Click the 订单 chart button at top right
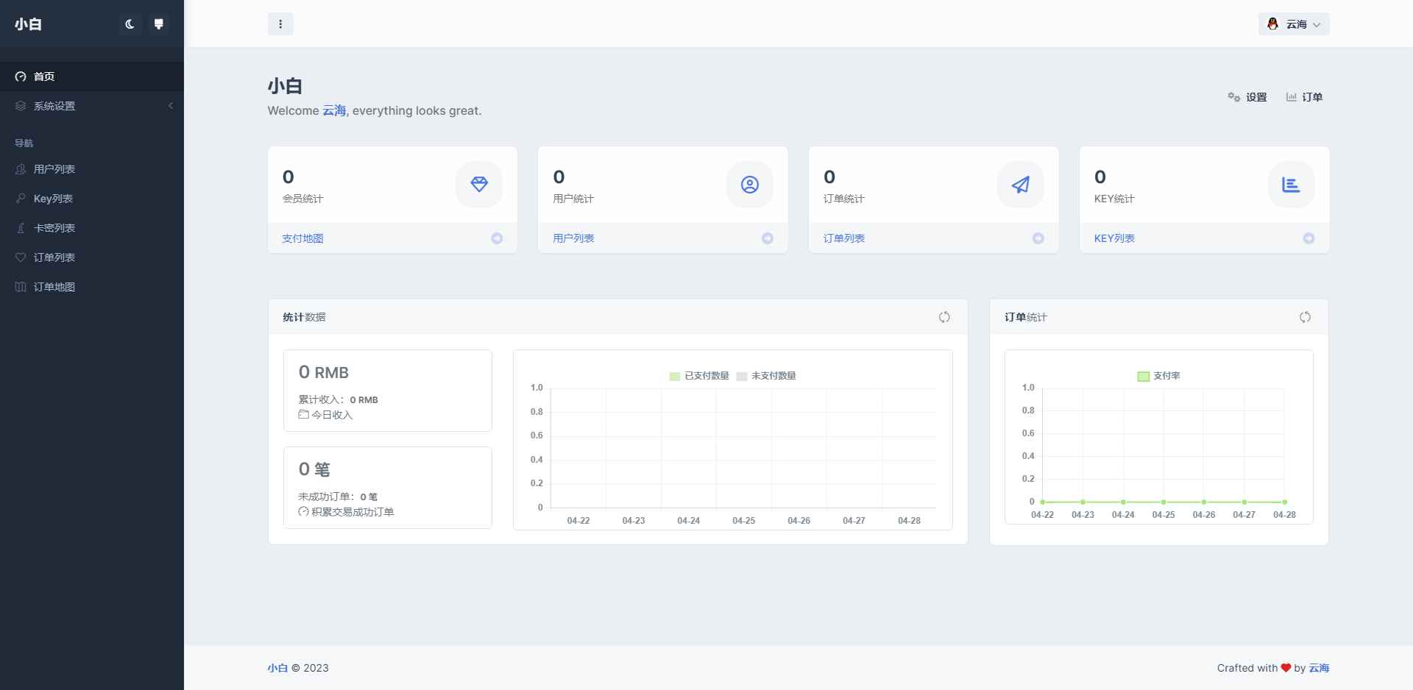The height and width of the screenshot is (690, 1413). click(1304, 97)
